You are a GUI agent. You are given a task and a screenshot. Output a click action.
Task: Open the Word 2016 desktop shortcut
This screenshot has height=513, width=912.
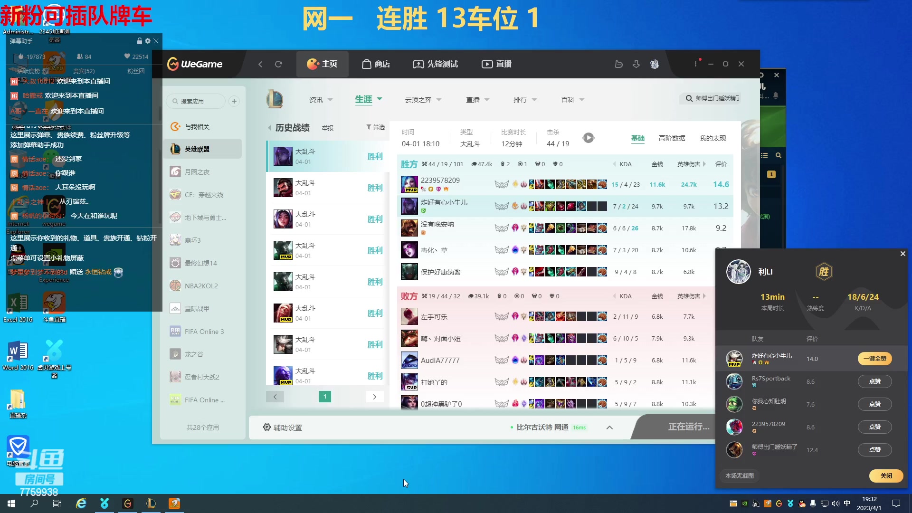coord(18,355)
